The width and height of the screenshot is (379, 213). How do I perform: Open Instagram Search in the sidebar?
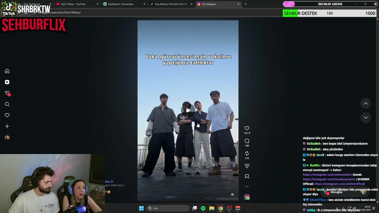click(7, 104)
